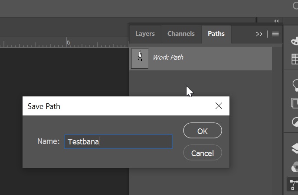Open the Swatches grid panel icon
This screenshot has width=298, height=195.
[x=294, y=59]
